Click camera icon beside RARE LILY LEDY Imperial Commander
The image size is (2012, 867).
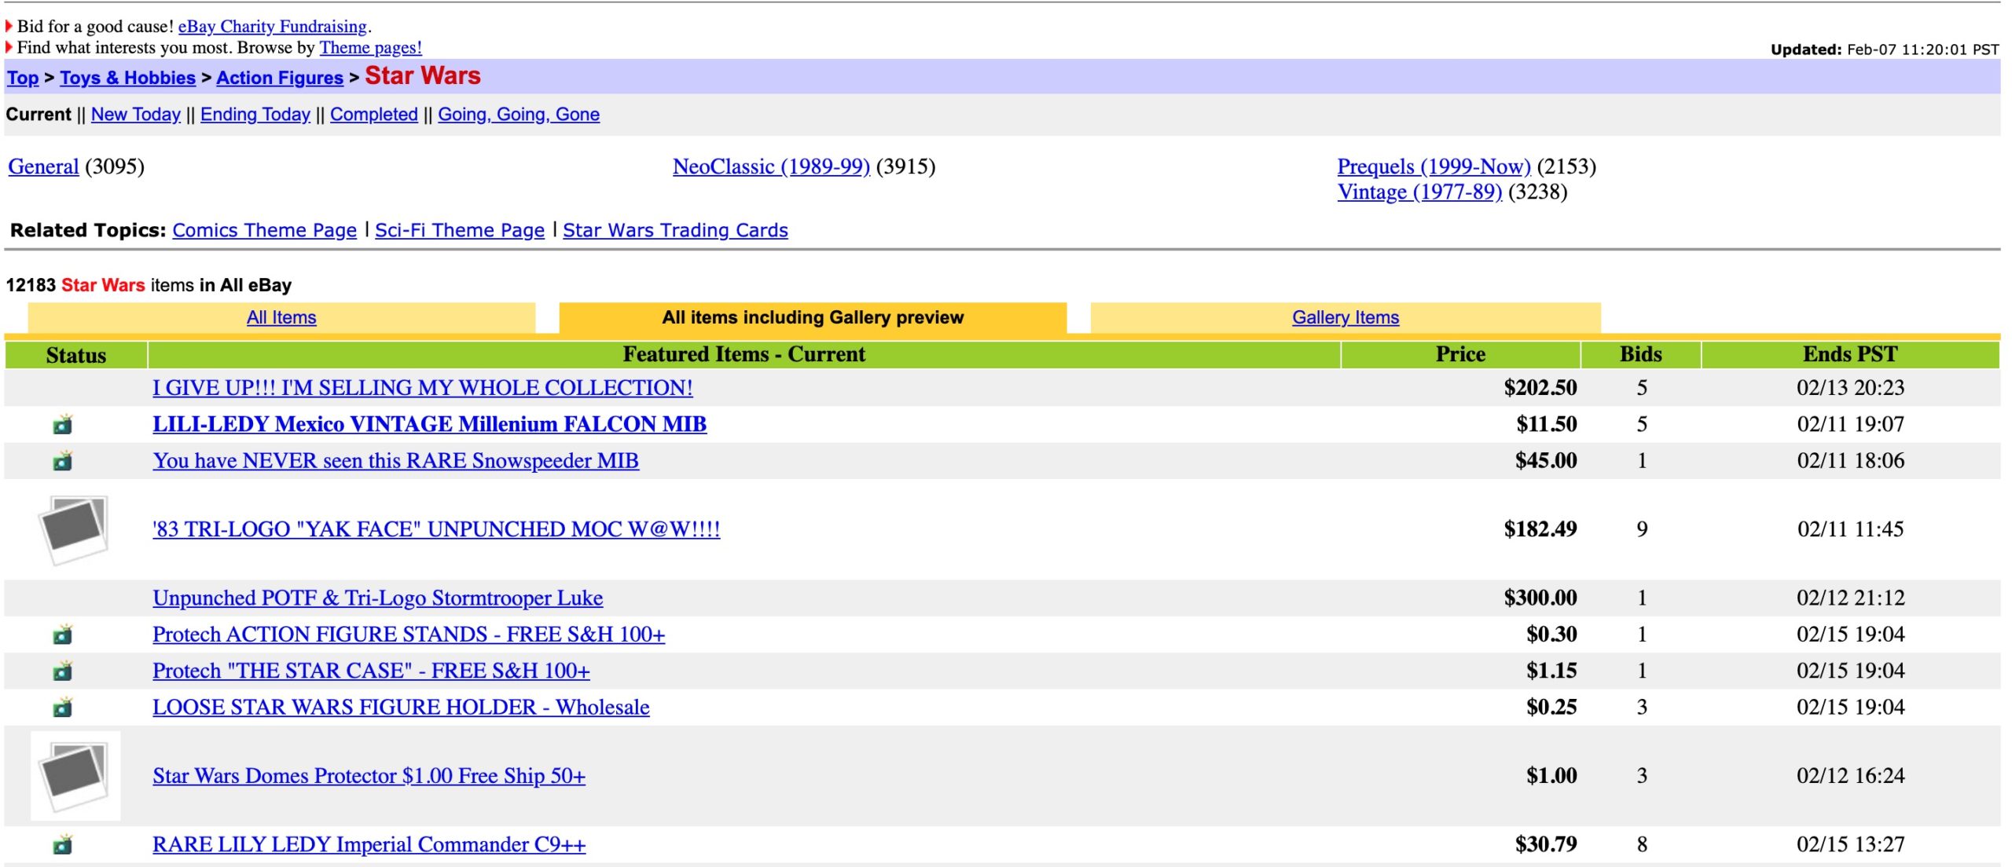click(x=62, y=845)
